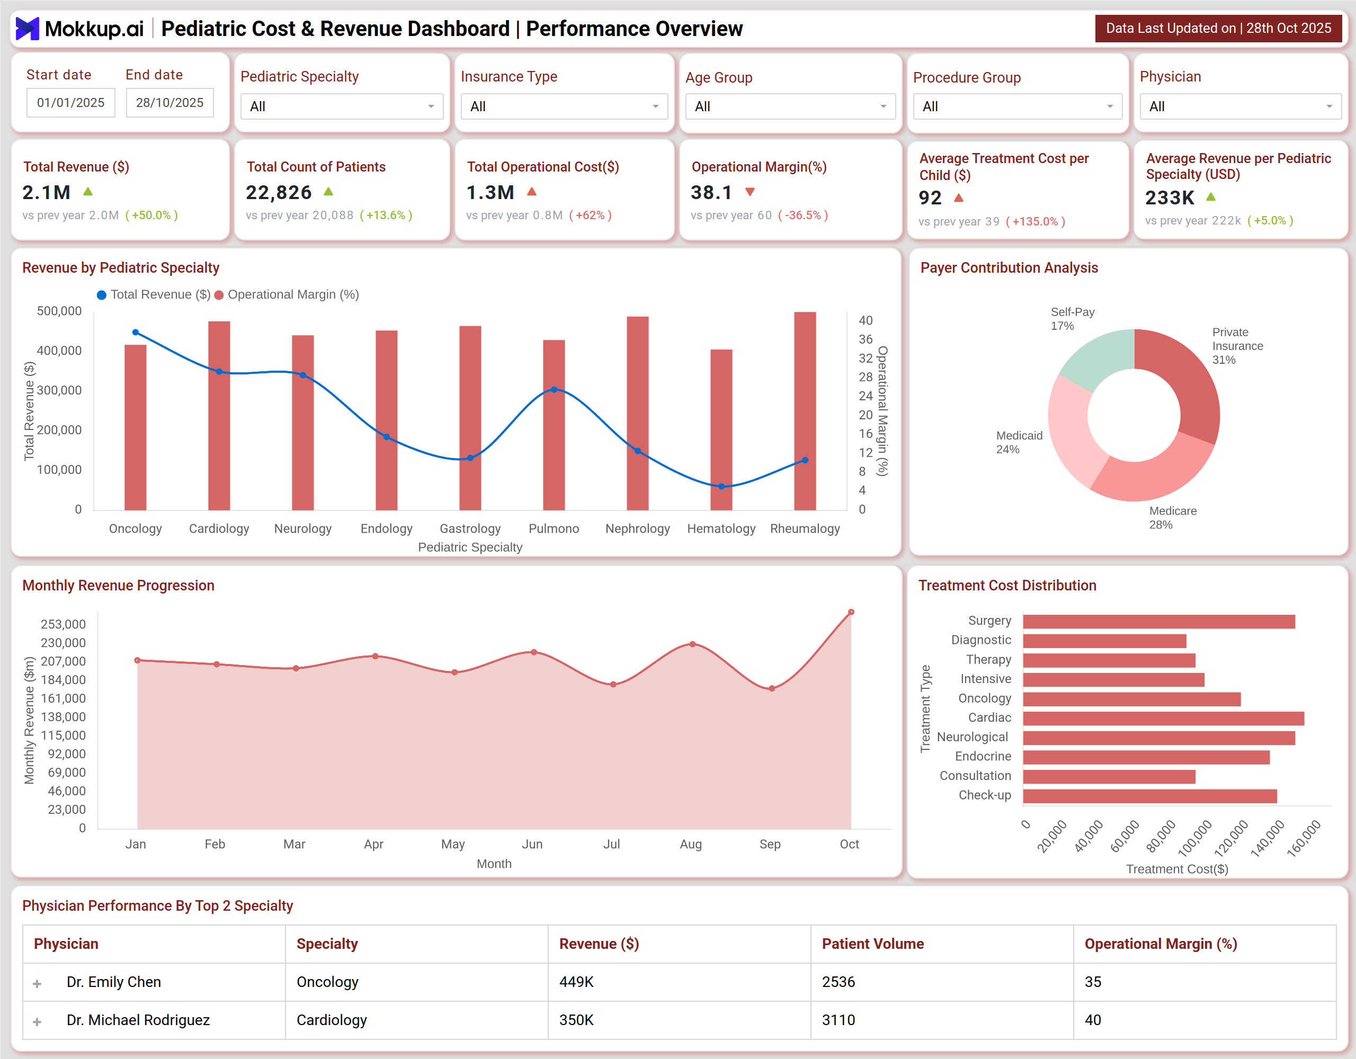Click the (-36.5%) margin change text

(x=803, y=216)
